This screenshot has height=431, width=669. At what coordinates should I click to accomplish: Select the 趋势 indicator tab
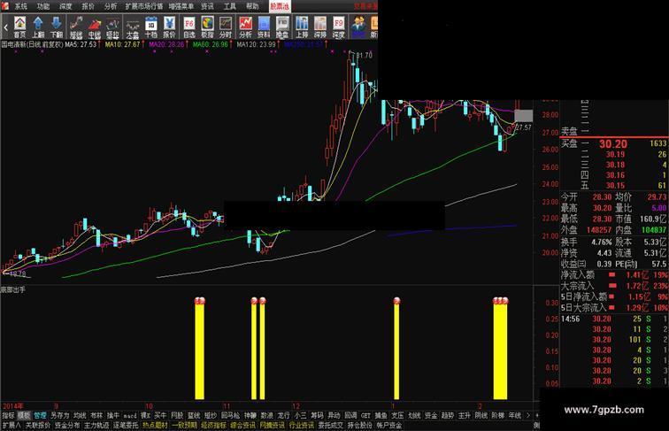pos(447,415)
